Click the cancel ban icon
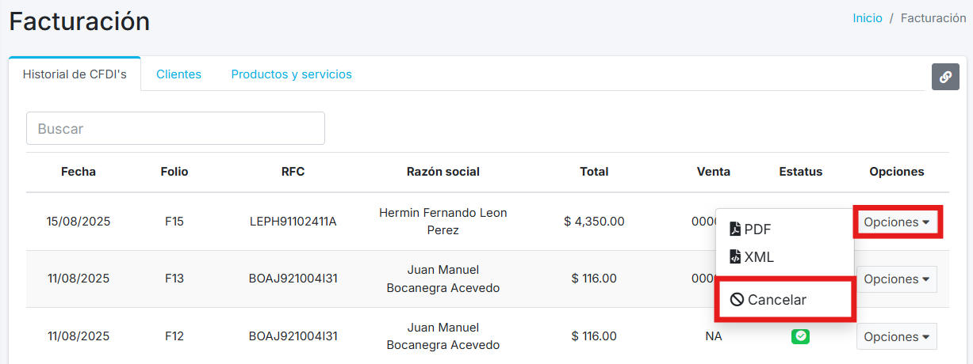The height and width of the screenshot is (364, 973). pos(737,300)
